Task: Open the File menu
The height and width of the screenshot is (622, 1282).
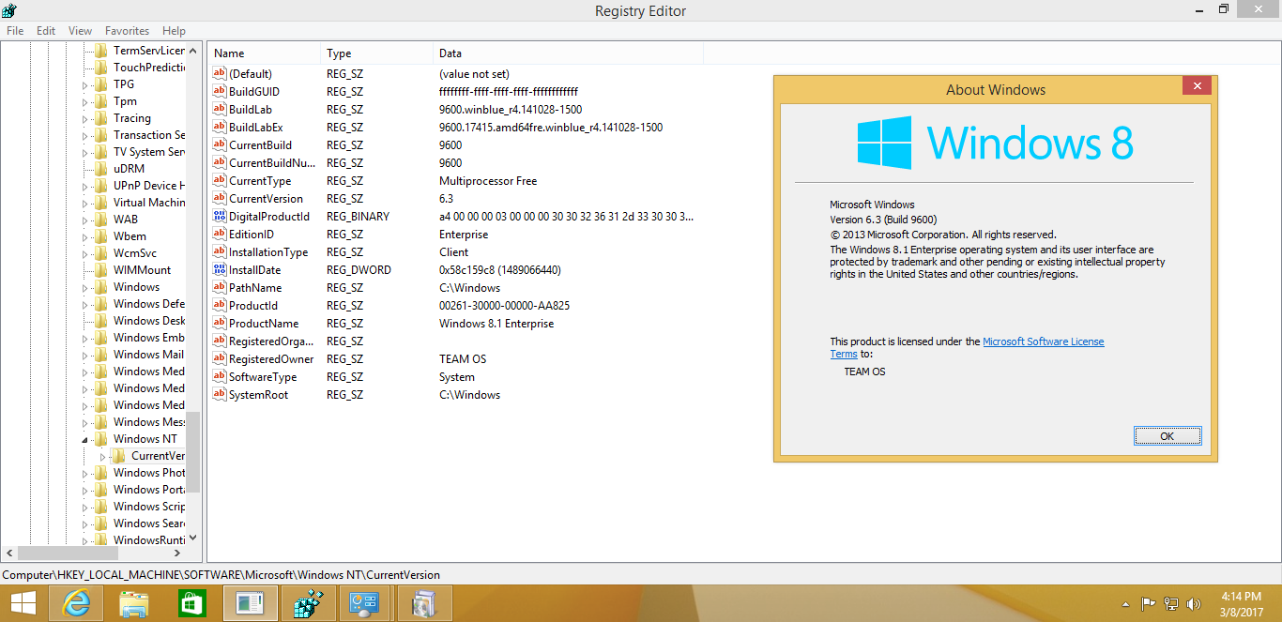Action: 15,31
